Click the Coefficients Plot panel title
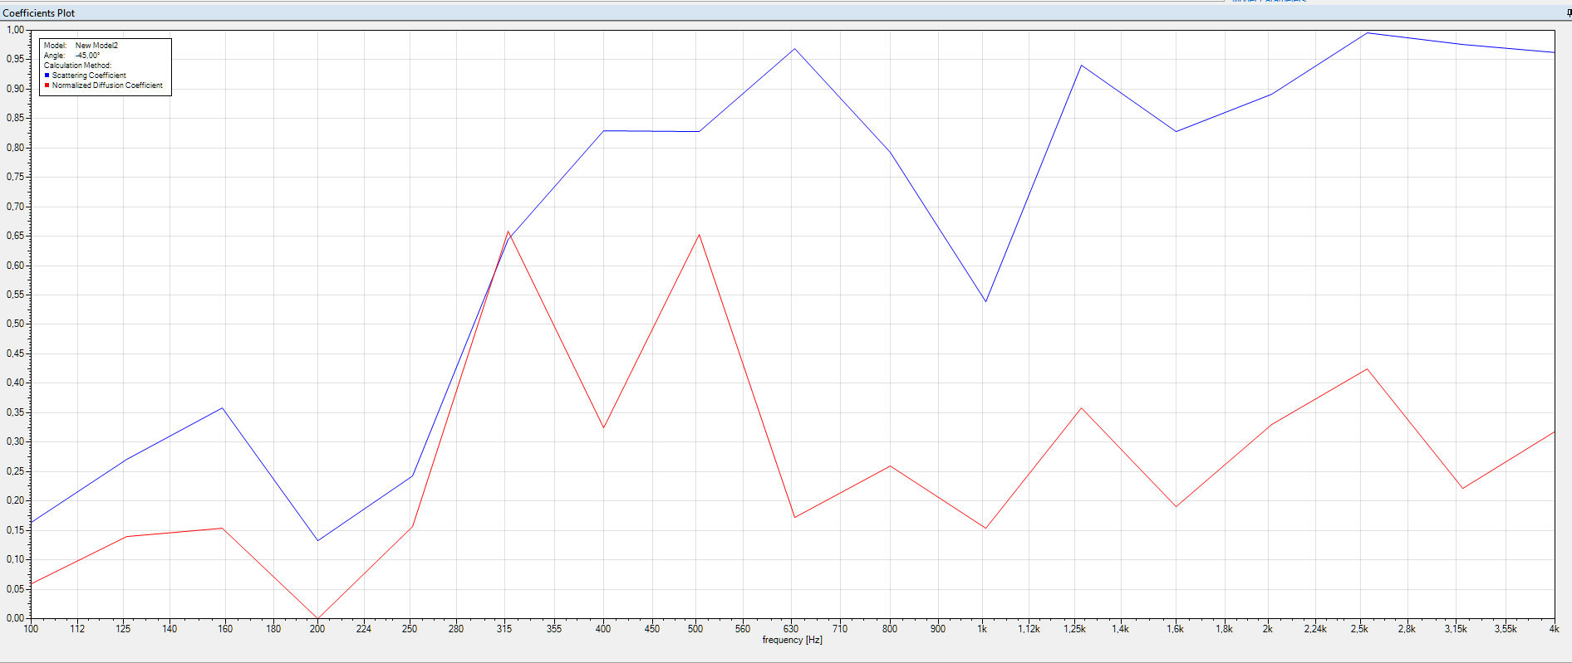Image resolution: width=1572 pixels, height=663 pixels. tap(39, 13)
